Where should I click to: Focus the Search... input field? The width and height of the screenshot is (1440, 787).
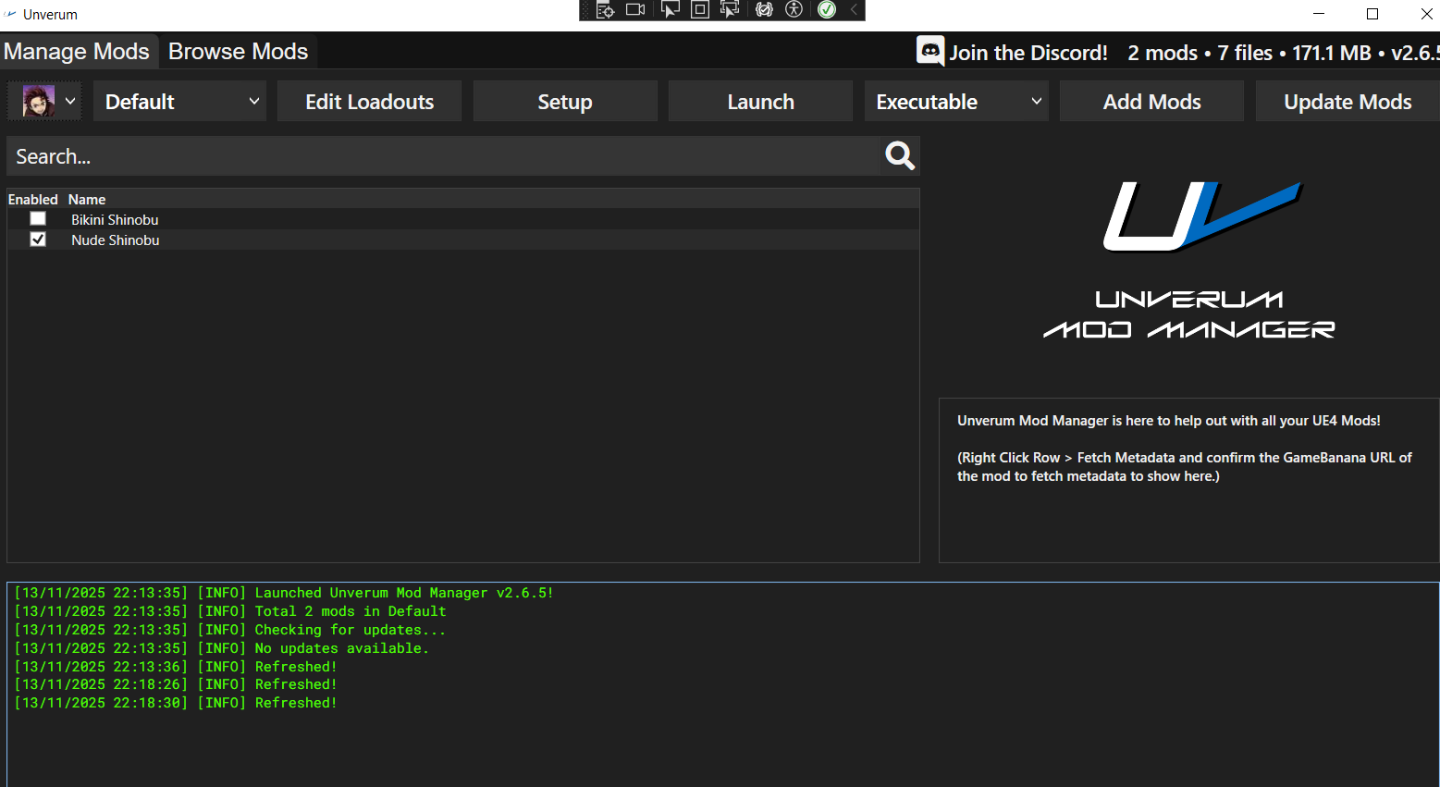(x=442, y=156)
